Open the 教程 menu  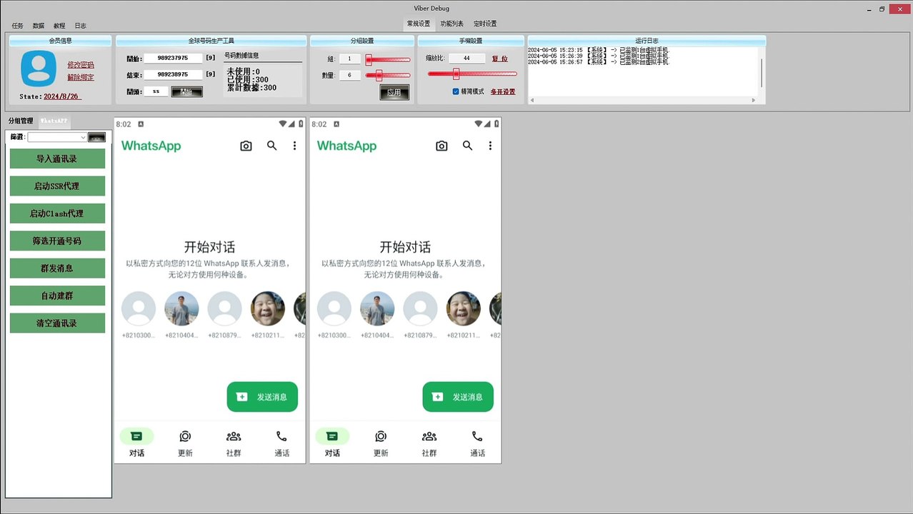(59, 26)
